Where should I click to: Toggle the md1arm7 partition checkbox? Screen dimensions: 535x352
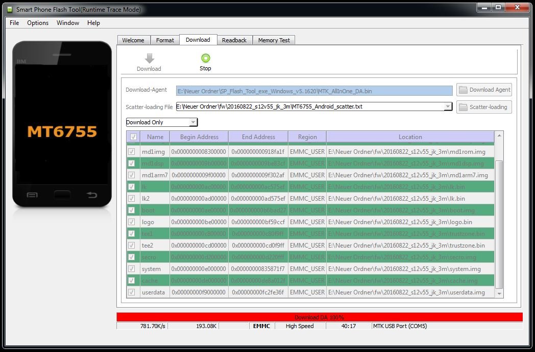(x=131, y=175)
